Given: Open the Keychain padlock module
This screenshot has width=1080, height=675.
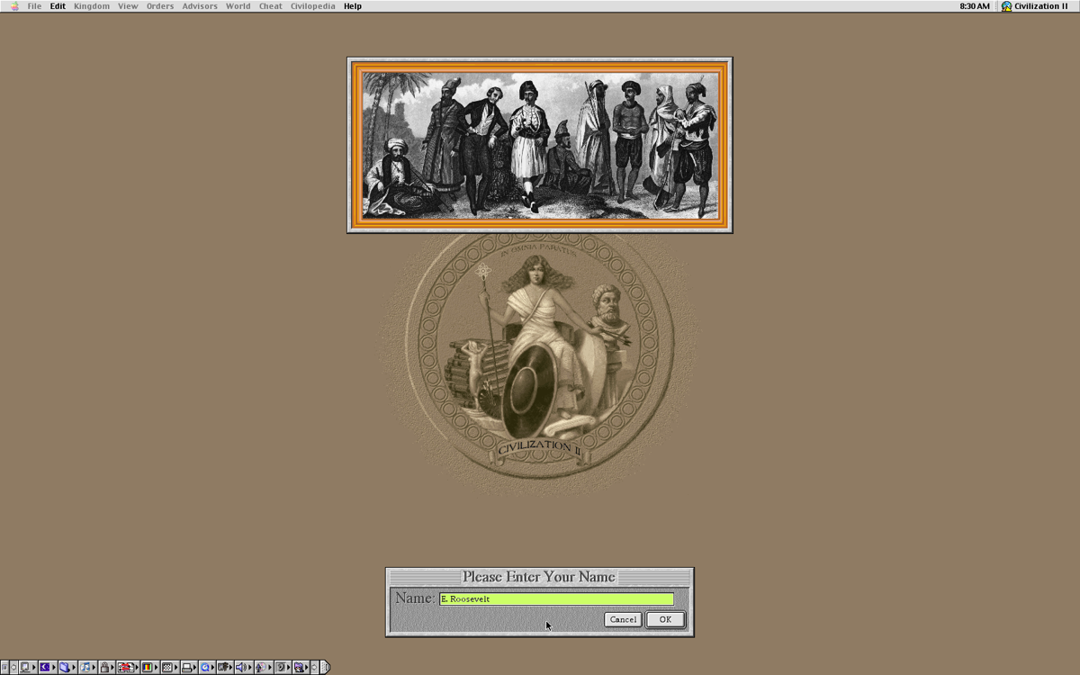Looking at the screenshot, I should [x=105, y=668].
